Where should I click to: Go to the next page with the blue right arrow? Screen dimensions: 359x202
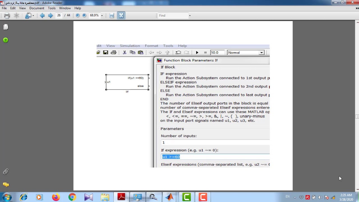(x=50, y=16)
